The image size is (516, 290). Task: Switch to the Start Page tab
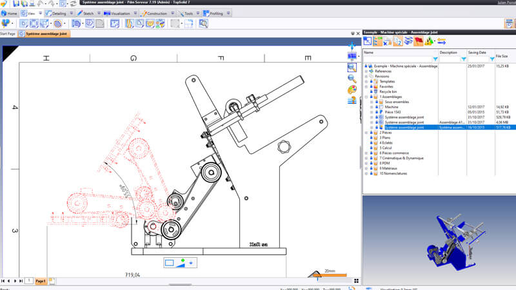click(x=9, y=33)
